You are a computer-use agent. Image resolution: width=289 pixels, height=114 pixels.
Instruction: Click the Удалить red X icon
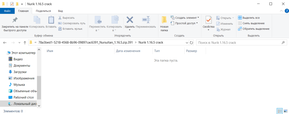tap(129, 20)
